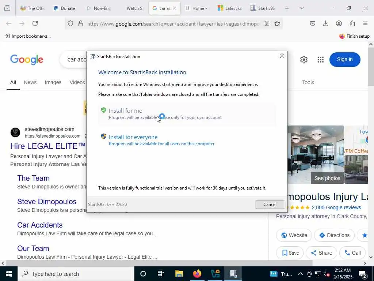Save the business listing
The image size is (374, 281).
290,253
